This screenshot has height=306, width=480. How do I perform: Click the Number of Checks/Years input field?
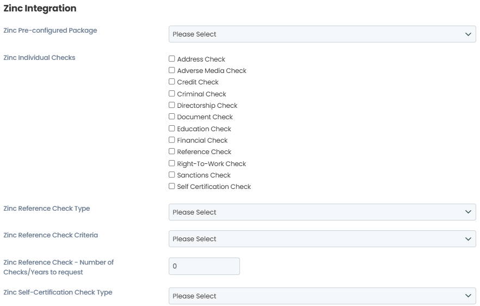[x=204, y=266]
